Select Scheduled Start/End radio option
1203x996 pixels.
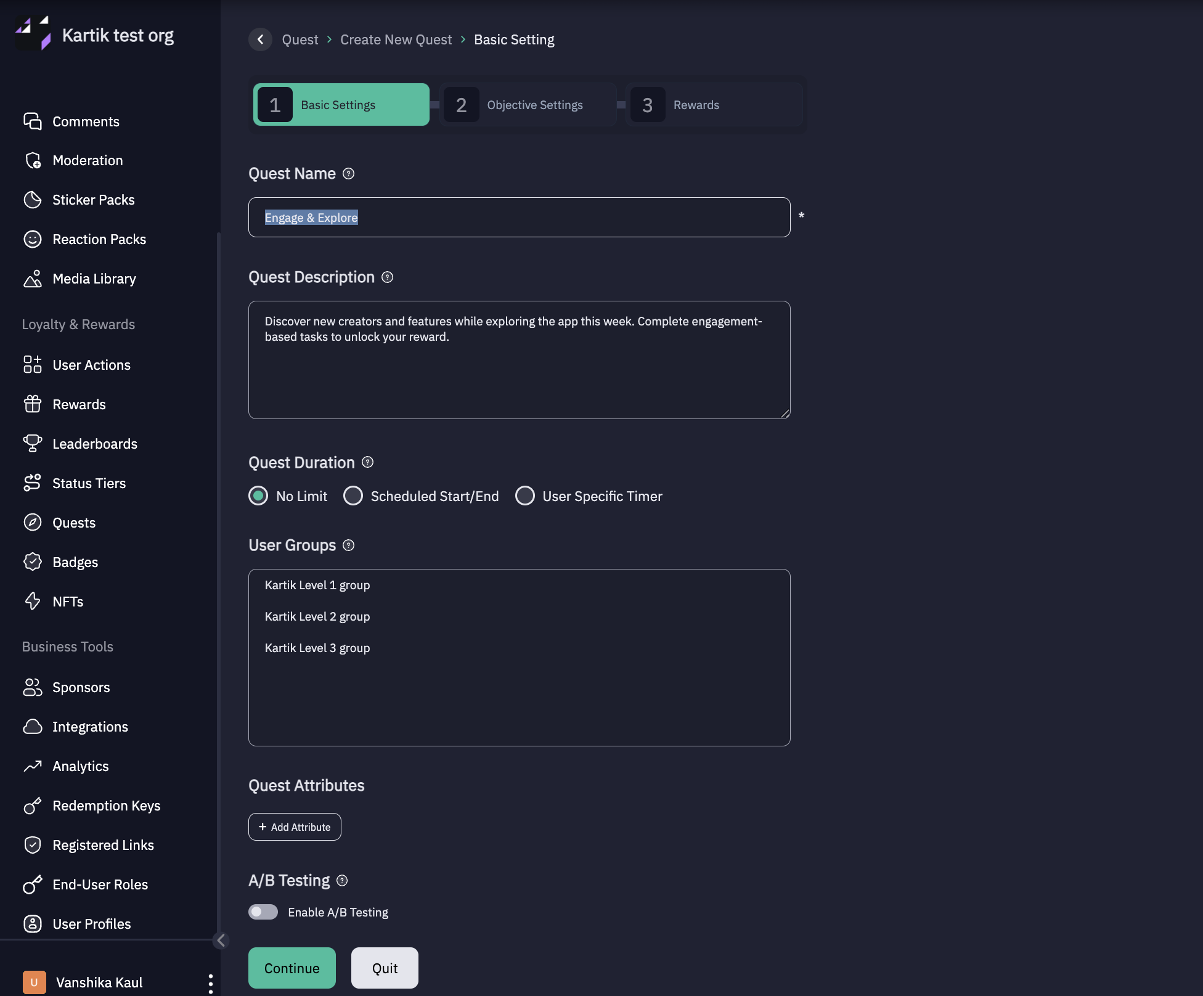click(x=353, y=496)
